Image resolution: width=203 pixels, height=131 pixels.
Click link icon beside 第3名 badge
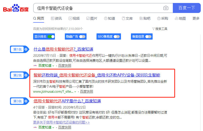(26, 101)
